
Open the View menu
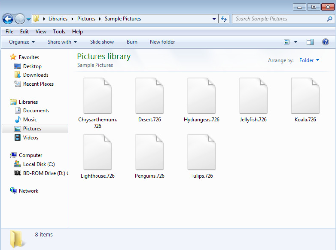(41, 32)
